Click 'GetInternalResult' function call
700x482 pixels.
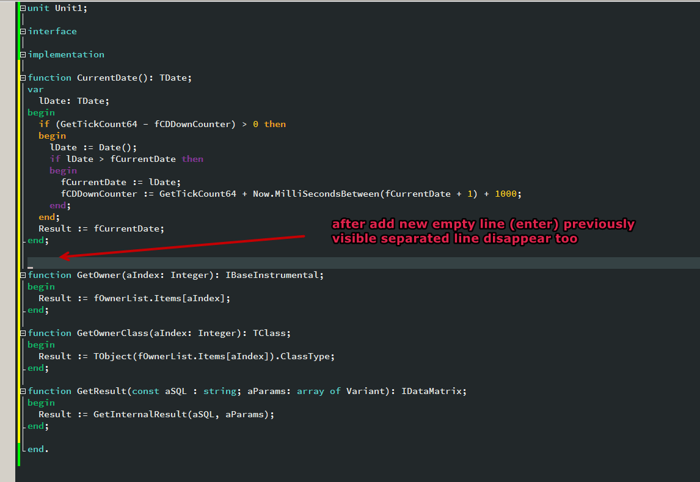coord(140,414)
